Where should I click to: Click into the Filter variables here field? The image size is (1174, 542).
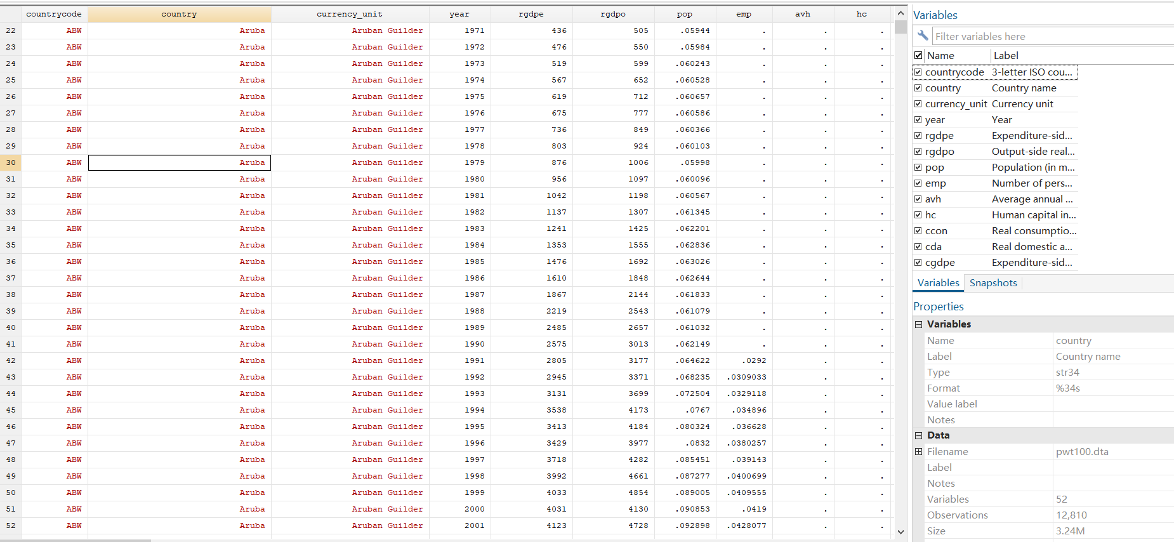coord(1052,36)
